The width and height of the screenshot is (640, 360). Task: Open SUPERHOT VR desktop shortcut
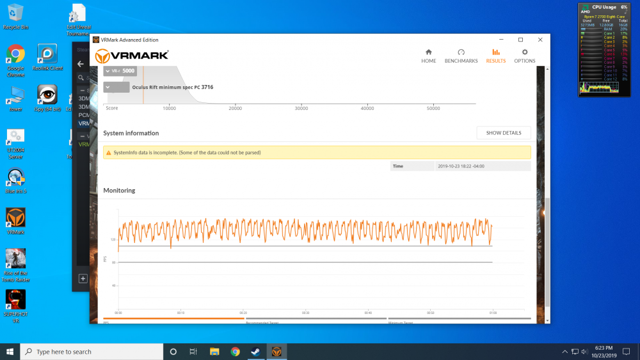tap(15, 306)
